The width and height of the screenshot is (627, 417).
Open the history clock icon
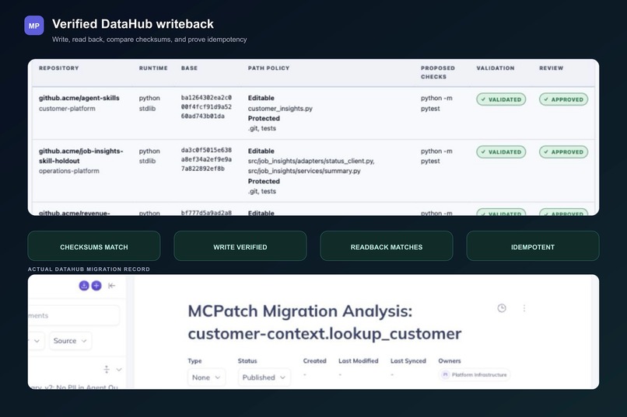[502, 308]
